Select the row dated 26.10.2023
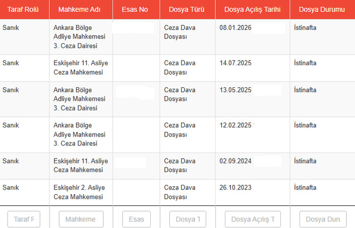355x228 pixels. [177, 193]
